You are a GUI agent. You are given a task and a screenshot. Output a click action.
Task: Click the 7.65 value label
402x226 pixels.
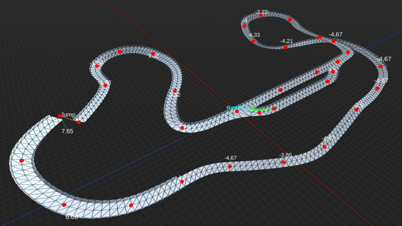click(67, 131)
